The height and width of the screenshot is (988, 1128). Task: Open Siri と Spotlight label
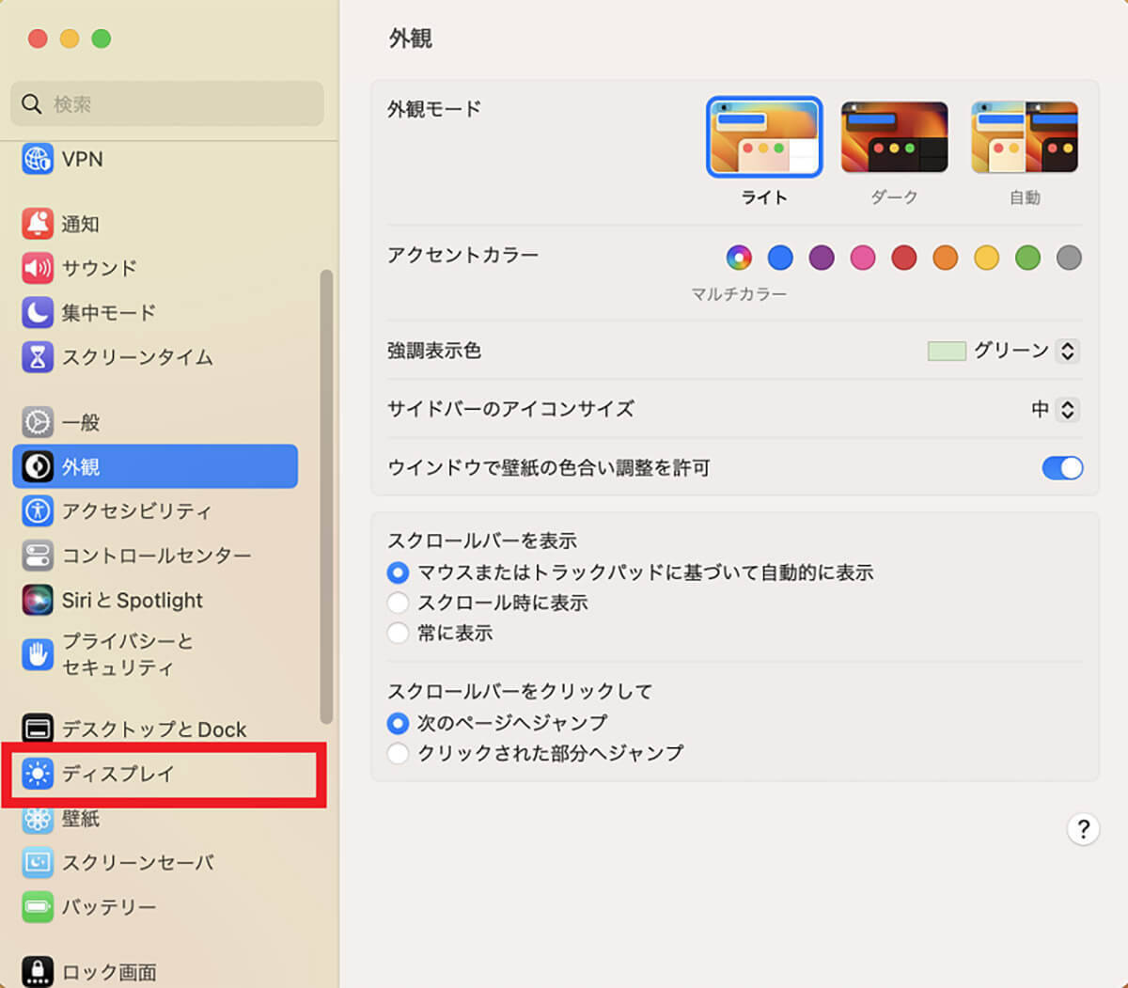133,600
